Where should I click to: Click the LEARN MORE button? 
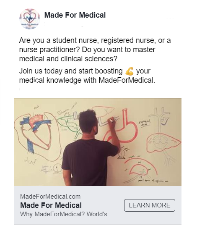[150, 205]
